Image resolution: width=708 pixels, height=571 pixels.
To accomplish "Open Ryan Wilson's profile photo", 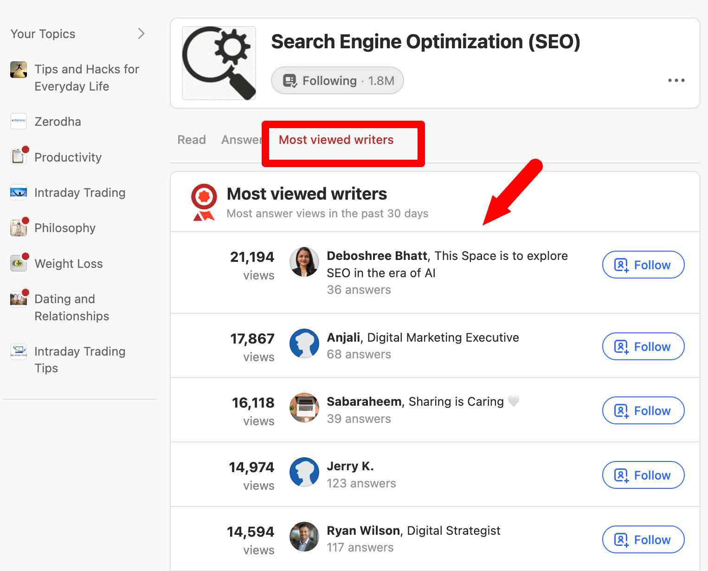I will pyautogui.click(x=304, y=537).
